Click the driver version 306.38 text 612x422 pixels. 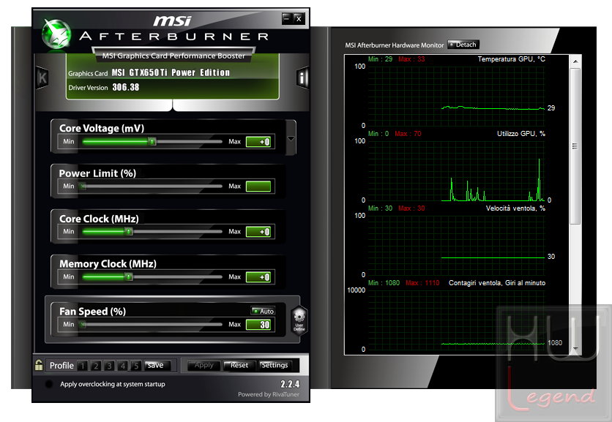(x=126, y=87)
